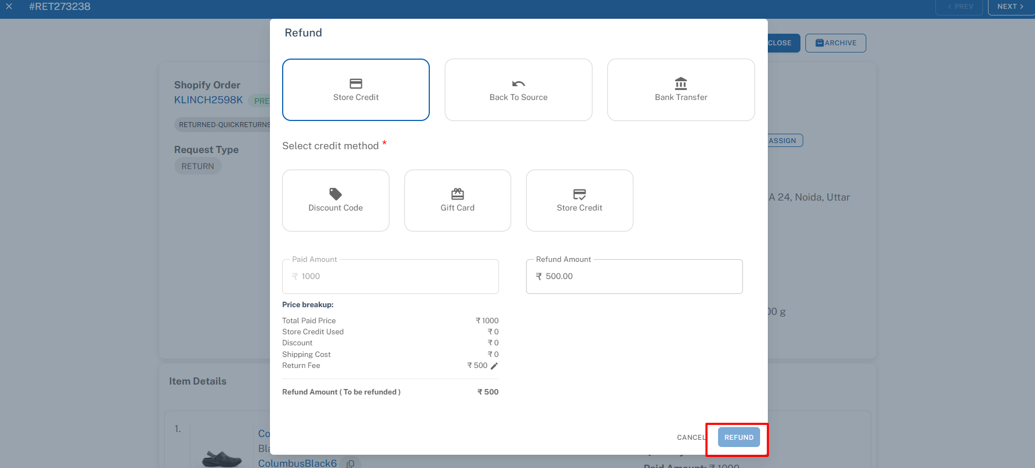Open the ColumbusBlack6 product link
This screenshot has height=468, width=1035.
click(297, 463)
